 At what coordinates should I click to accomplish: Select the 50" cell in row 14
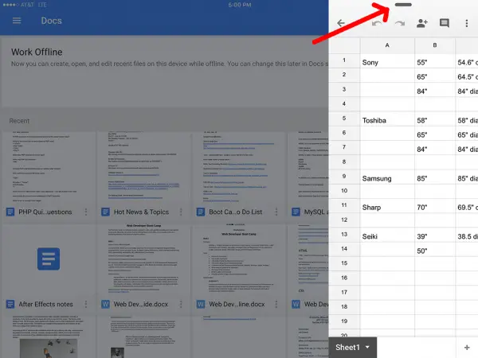[435, 250]
